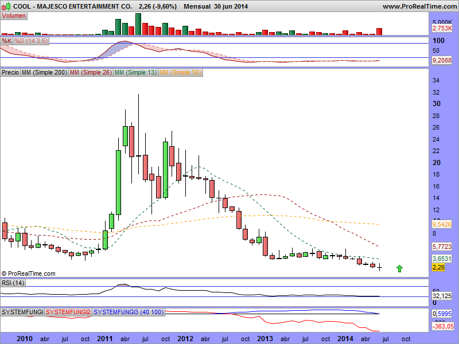This screenshot has width=459, height=344.
Task: Click the 2012 year label on the time axis
Action: 185,339
